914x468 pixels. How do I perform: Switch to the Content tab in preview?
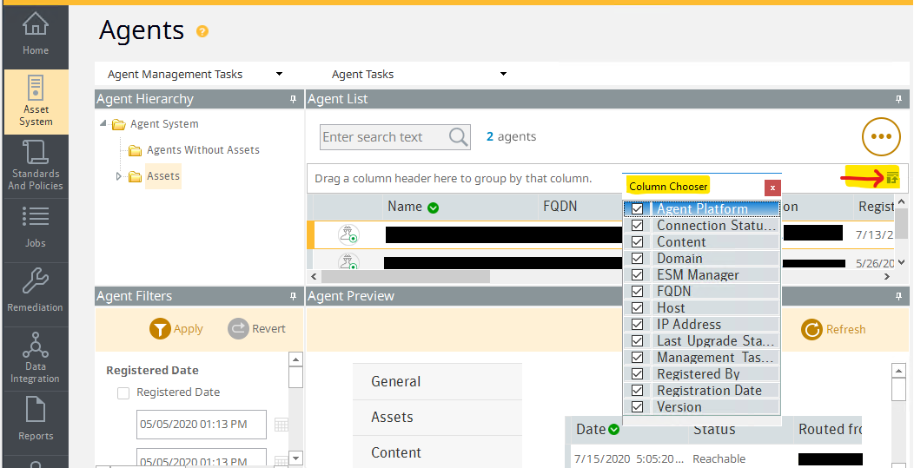coord(396,452)
